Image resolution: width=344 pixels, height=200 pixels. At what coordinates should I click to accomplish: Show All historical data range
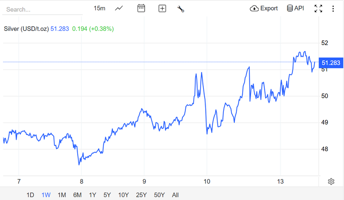click(175, 195)
